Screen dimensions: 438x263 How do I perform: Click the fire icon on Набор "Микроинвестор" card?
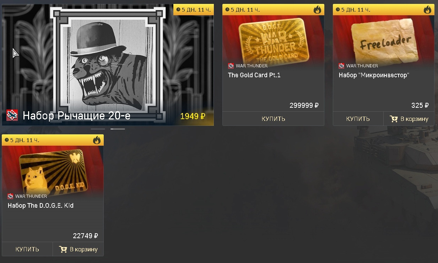point(427,10)
